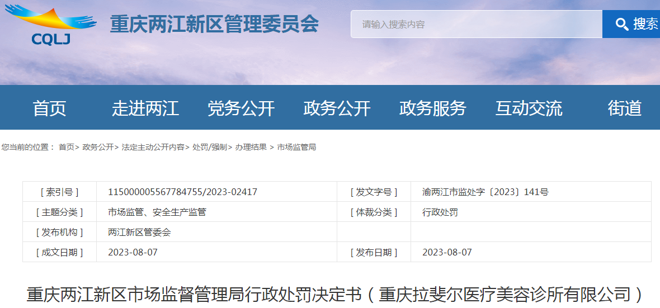Click the magnifier search icon
This screenshot has height=308, width=660.
(x=621, y=24)
